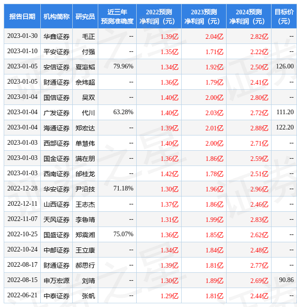Click the 2024预测净利润 column header
Screen dimensions: 297x307
point(249,17)
